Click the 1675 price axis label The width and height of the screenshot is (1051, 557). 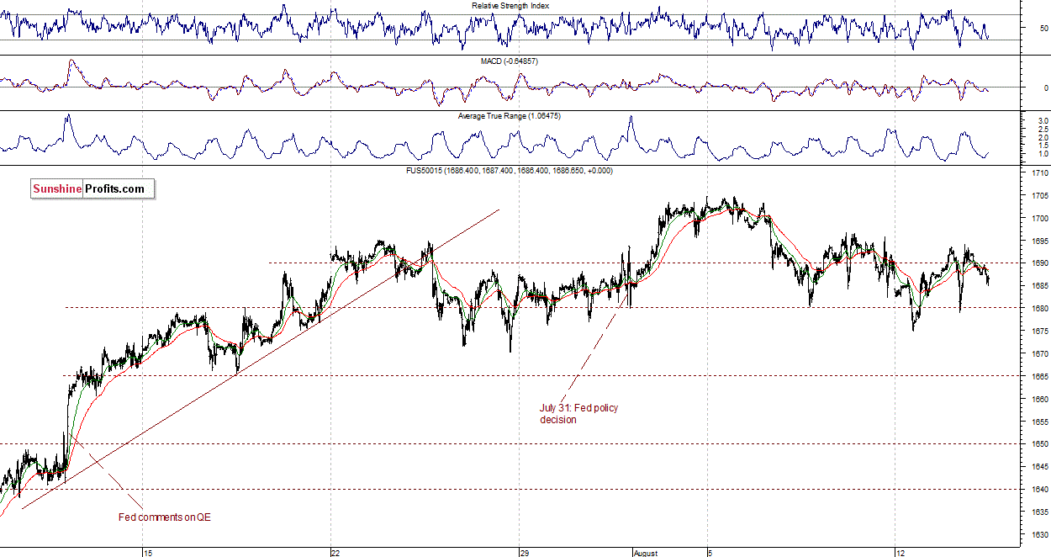[x=1039, y=331]
